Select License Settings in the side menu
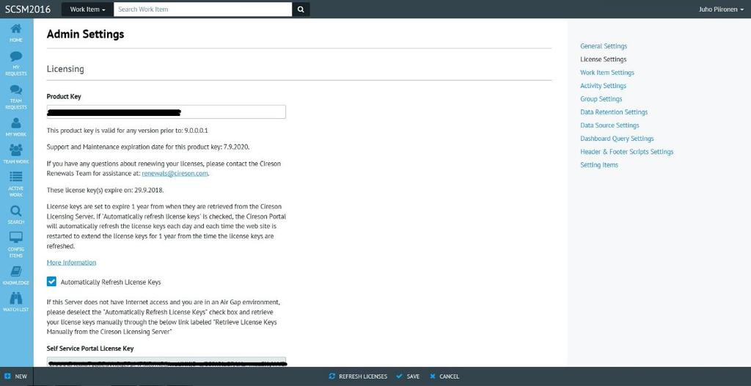751x386 pixels. [603, 59]
